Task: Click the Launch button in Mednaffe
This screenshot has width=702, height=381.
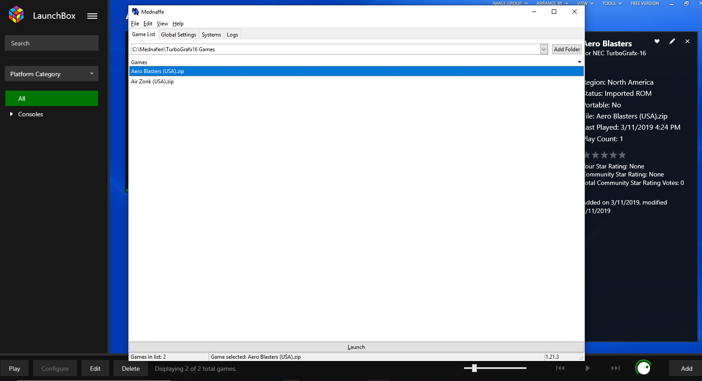Action: pyautogui.click(x=356, y=347)
